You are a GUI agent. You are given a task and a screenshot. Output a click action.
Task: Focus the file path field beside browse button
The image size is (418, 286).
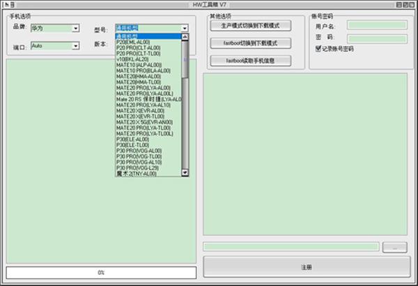click(291, 247)
